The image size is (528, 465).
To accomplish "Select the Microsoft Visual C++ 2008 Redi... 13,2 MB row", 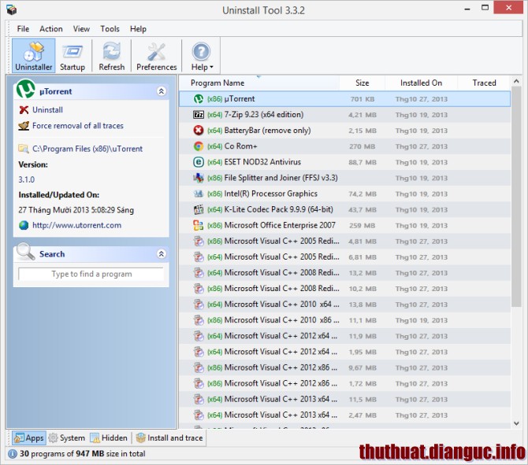I will click(x=344, y=273).
